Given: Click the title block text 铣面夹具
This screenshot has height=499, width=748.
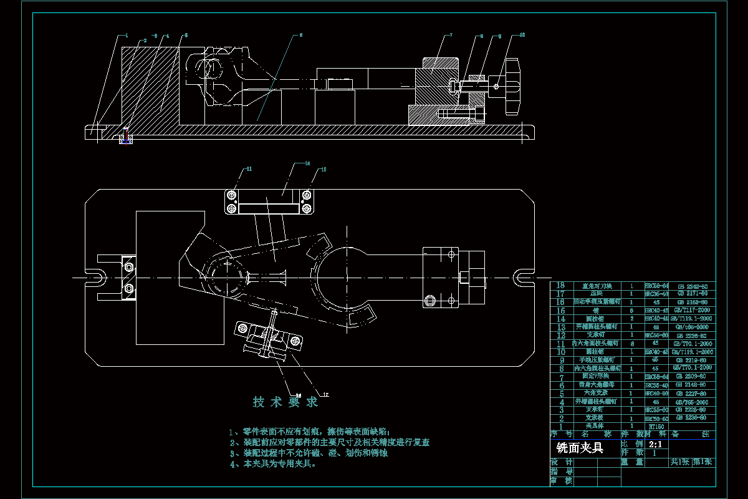Looking at the screenshot, I should tap(580, 448).
